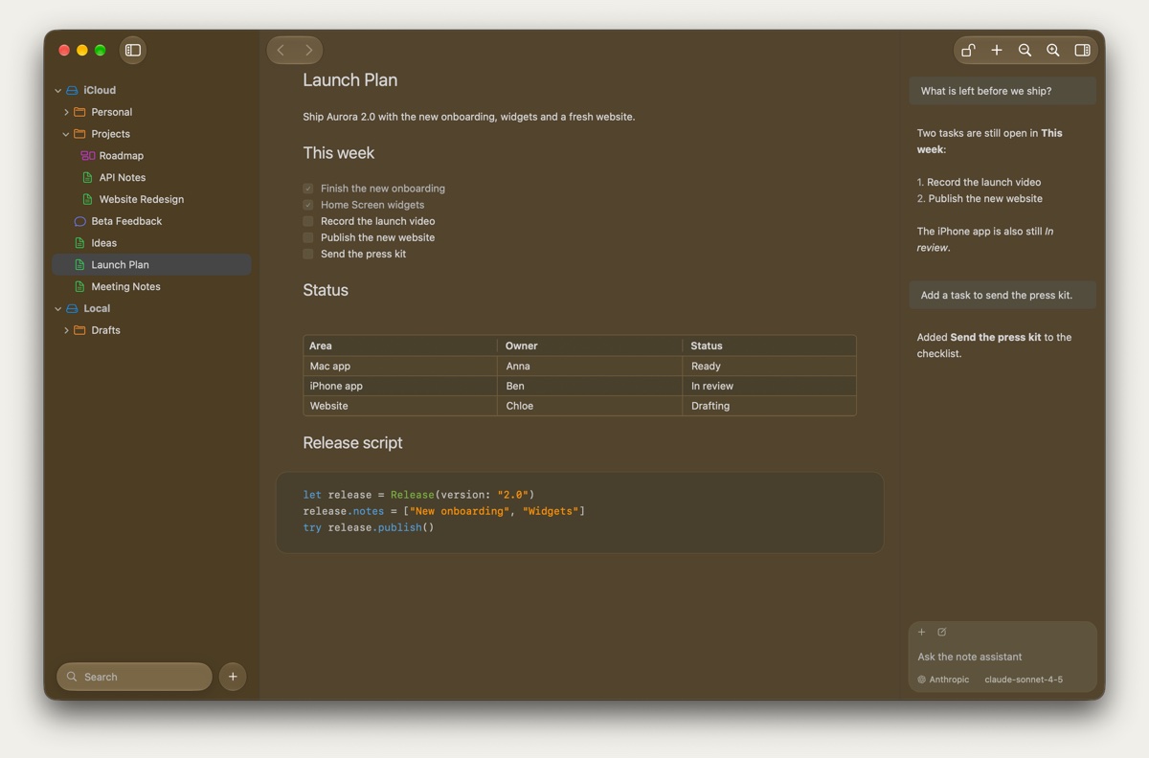Click the magnifier icon in Search field
Viewport: 1149px width, 758px height.
72,677
